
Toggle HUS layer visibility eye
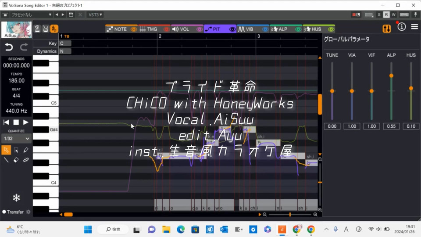click(x=331, y=29)
